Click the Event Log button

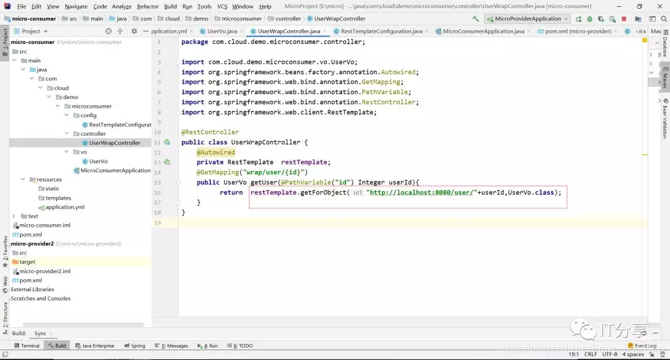pos(642,346)
